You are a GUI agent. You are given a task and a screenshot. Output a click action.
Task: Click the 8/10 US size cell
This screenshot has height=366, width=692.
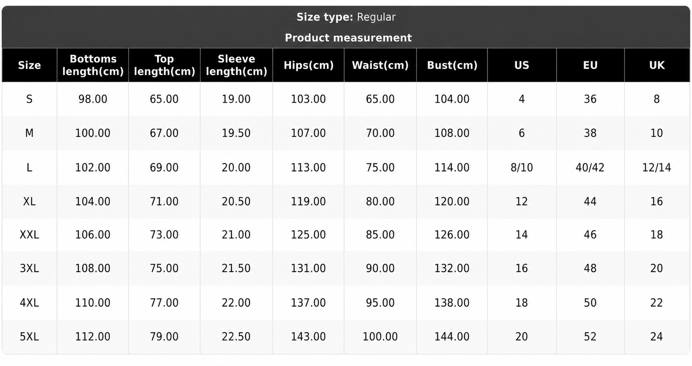pyautogui.click(x=522, y=167)
